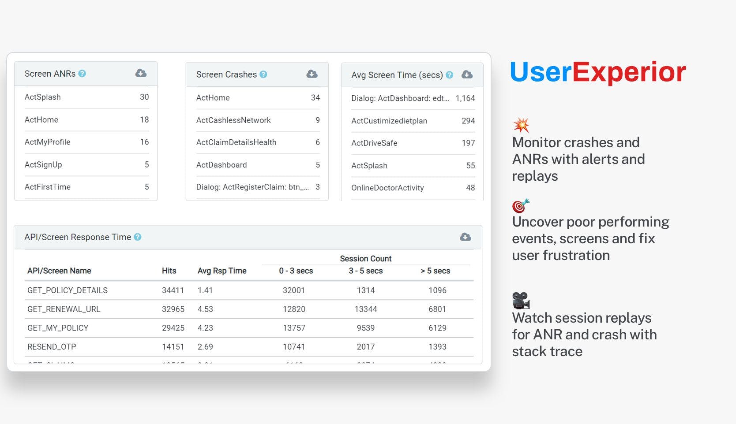Select ActCustimizedietplan under Avg Screen Time
The width and height of the screenshot is (736, 424).
pyautogui.click(x=389, y=121)
